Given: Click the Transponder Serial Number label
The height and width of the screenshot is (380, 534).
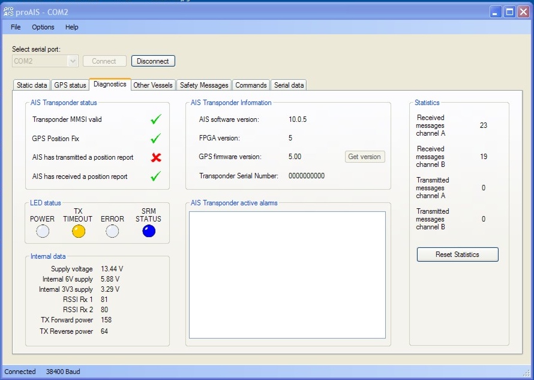Looking at the screenshot, I should tap(239, 176).
